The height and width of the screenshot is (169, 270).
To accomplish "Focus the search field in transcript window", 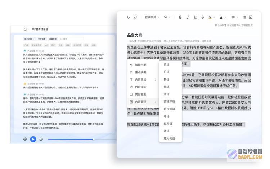I will [x=72, y=39].
